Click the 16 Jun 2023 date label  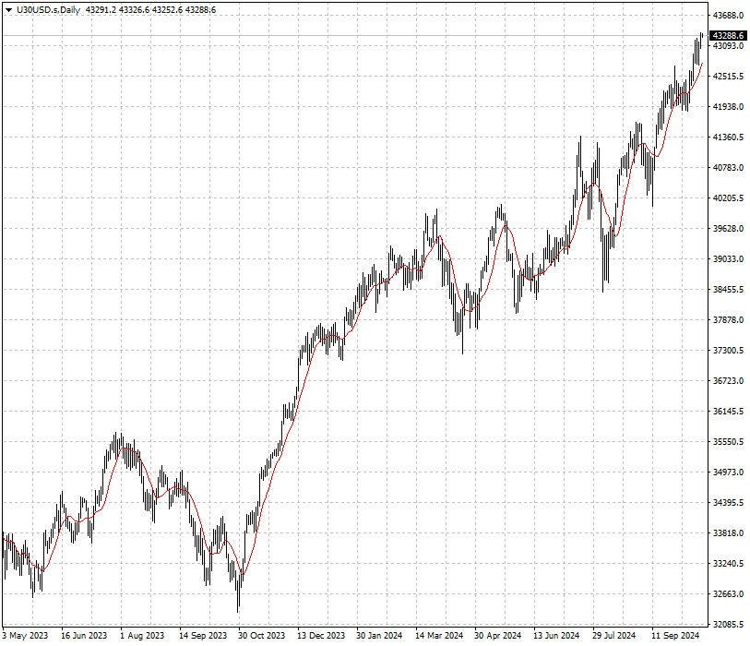click(84, 636)
